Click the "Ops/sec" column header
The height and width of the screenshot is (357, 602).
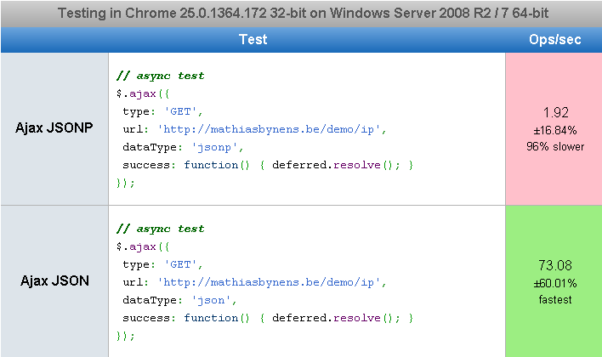coord(554,39)
